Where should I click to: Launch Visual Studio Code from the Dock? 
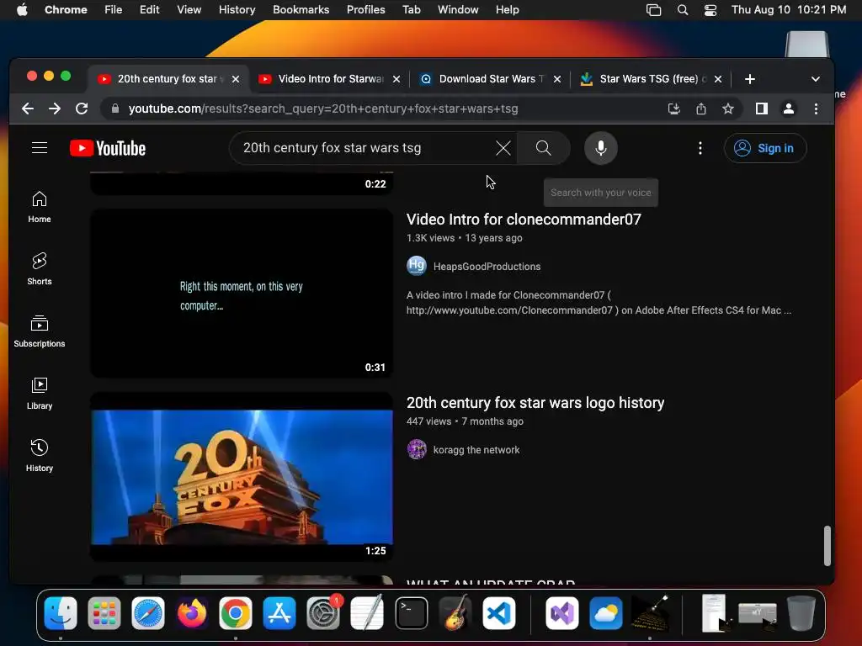pos(499,613)
